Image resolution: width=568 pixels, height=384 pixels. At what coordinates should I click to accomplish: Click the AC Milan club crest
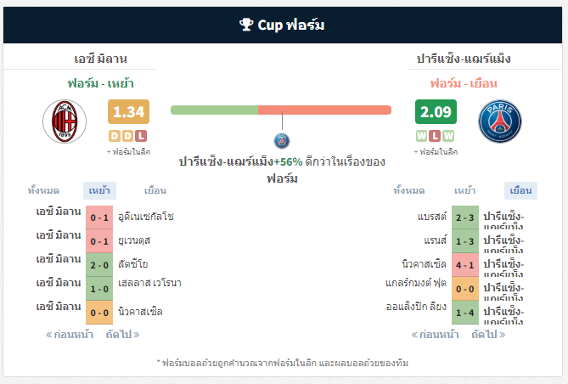pos(65,121)
